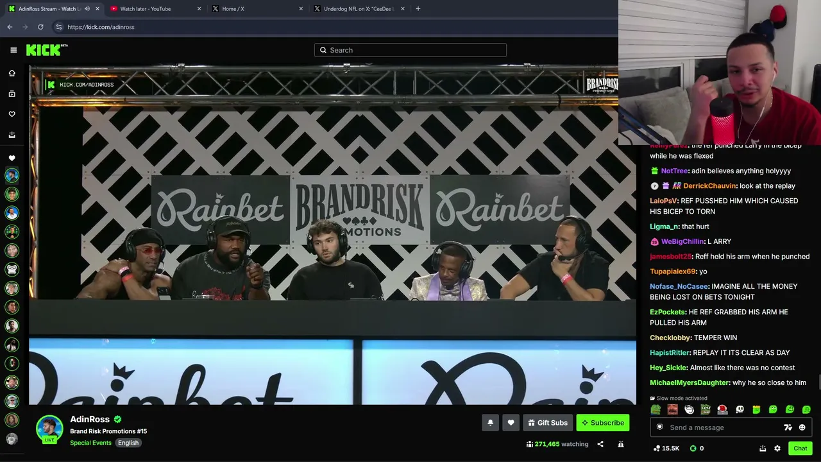Go back to the previous page
The height and width of the screenshot is (462, 821).
10,27
